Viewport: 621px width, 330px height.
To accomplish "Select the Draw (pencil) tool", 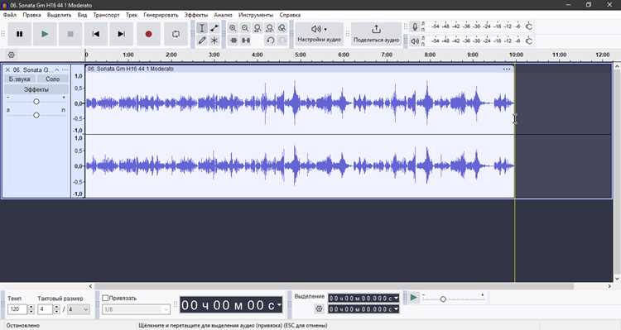I will pyautogui.click(x=202, y=40).
